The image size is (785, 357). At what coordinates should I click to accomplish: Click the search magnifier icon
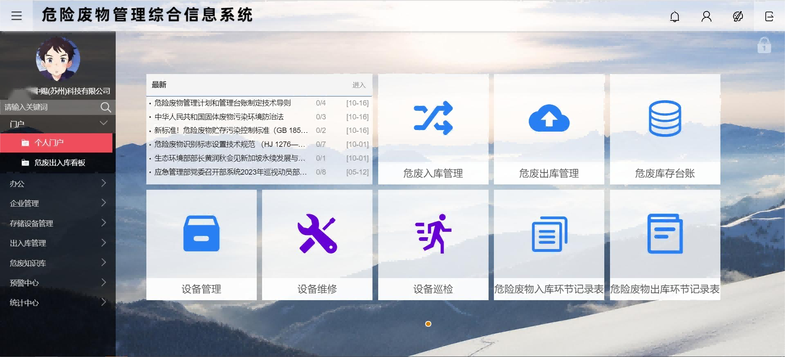tap(105, 107)
